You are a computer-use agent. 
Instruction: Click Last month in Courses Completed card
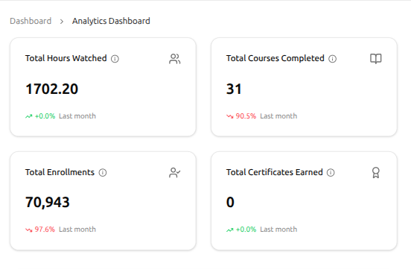pyautogui.click(x=278, y=116)
